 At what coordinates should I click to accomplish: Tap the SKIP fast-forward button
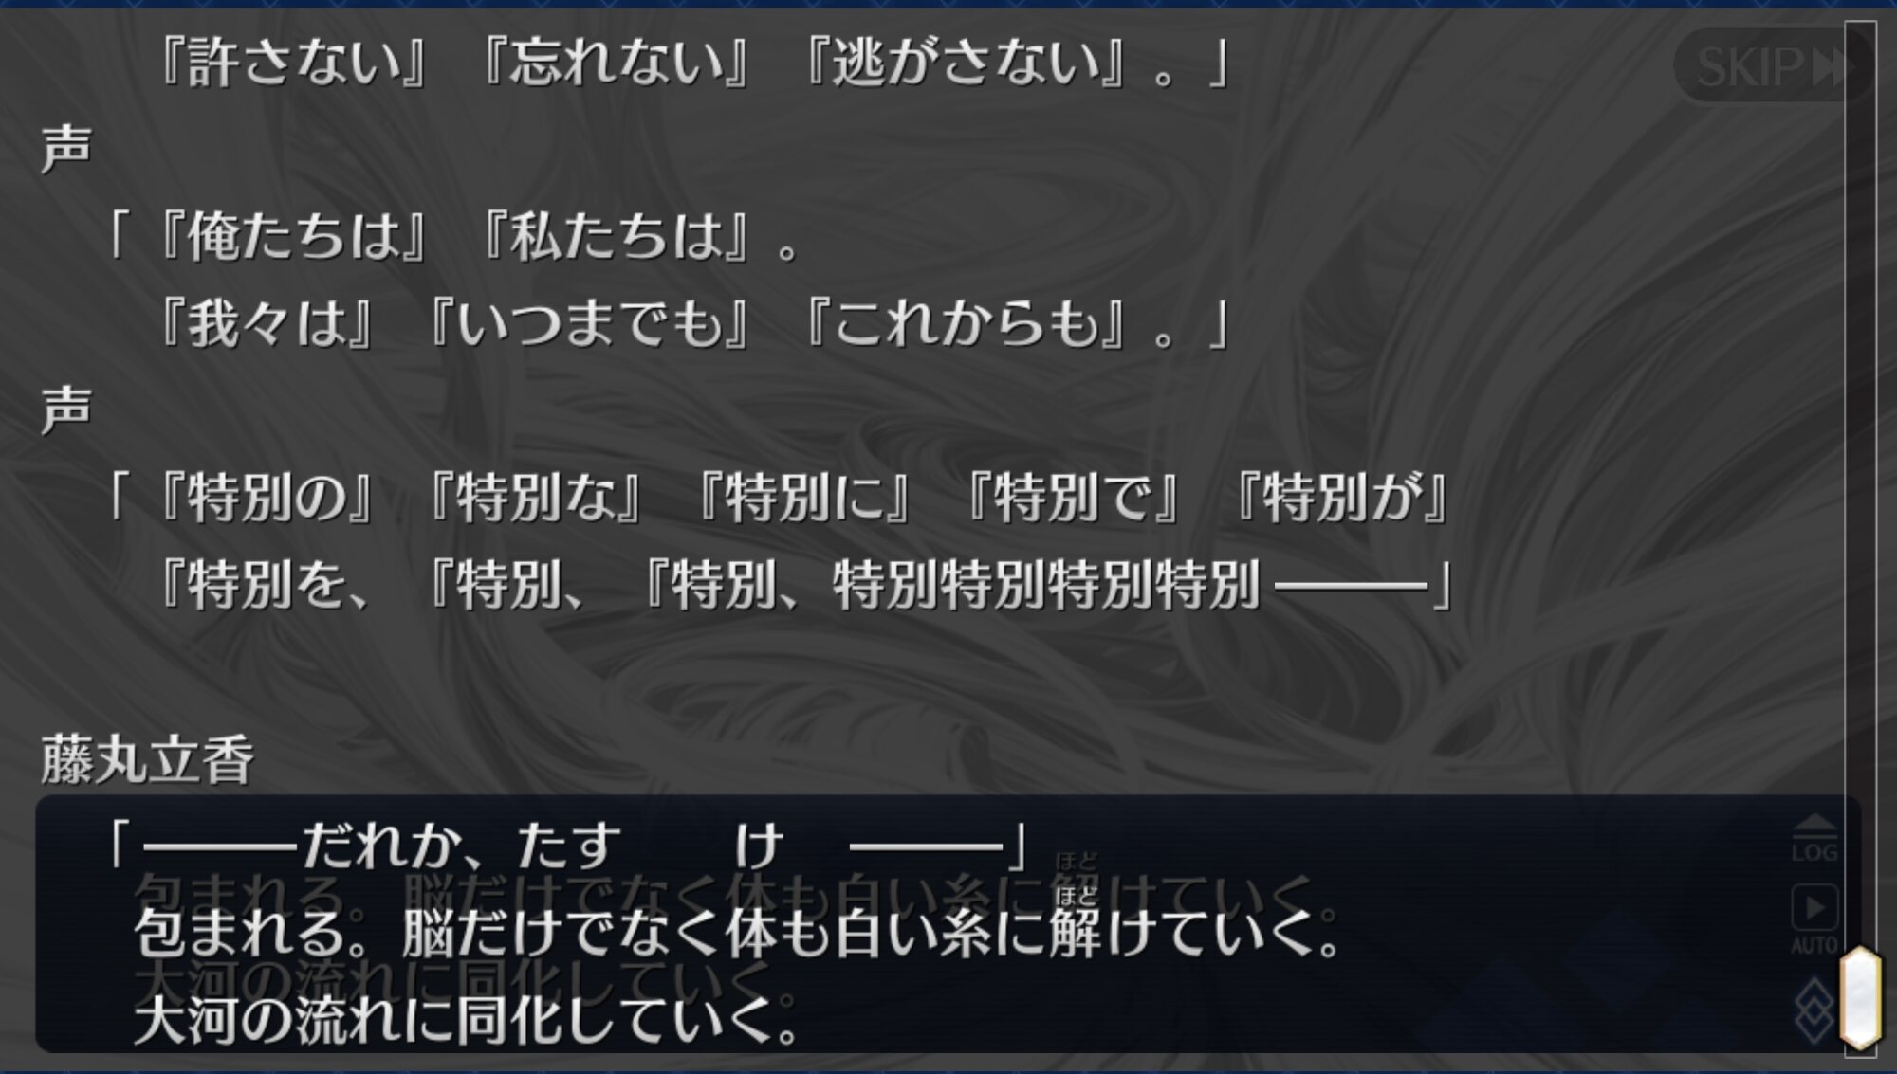(1774, 66)
